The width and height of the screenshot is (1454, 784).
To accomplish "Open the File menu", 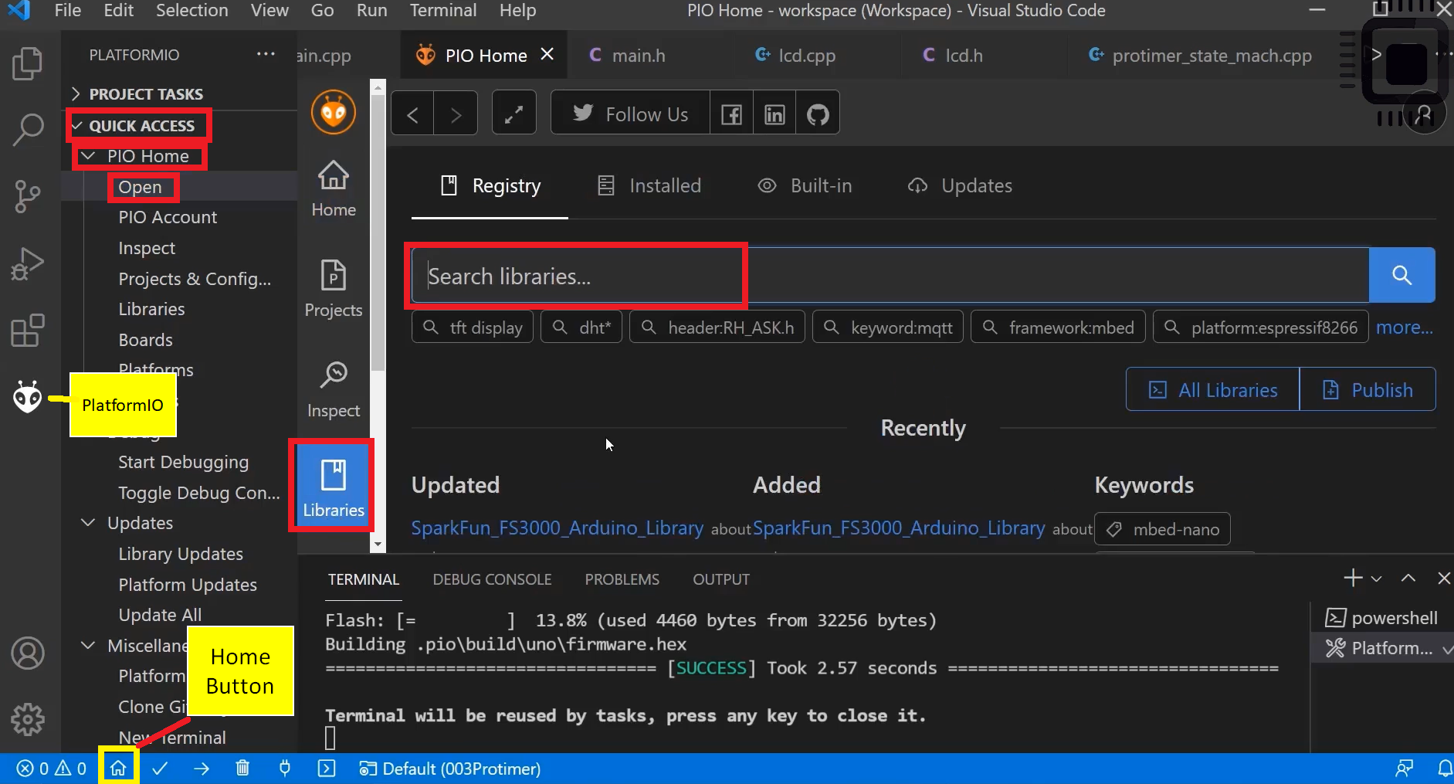I will [x=68, y=10].
